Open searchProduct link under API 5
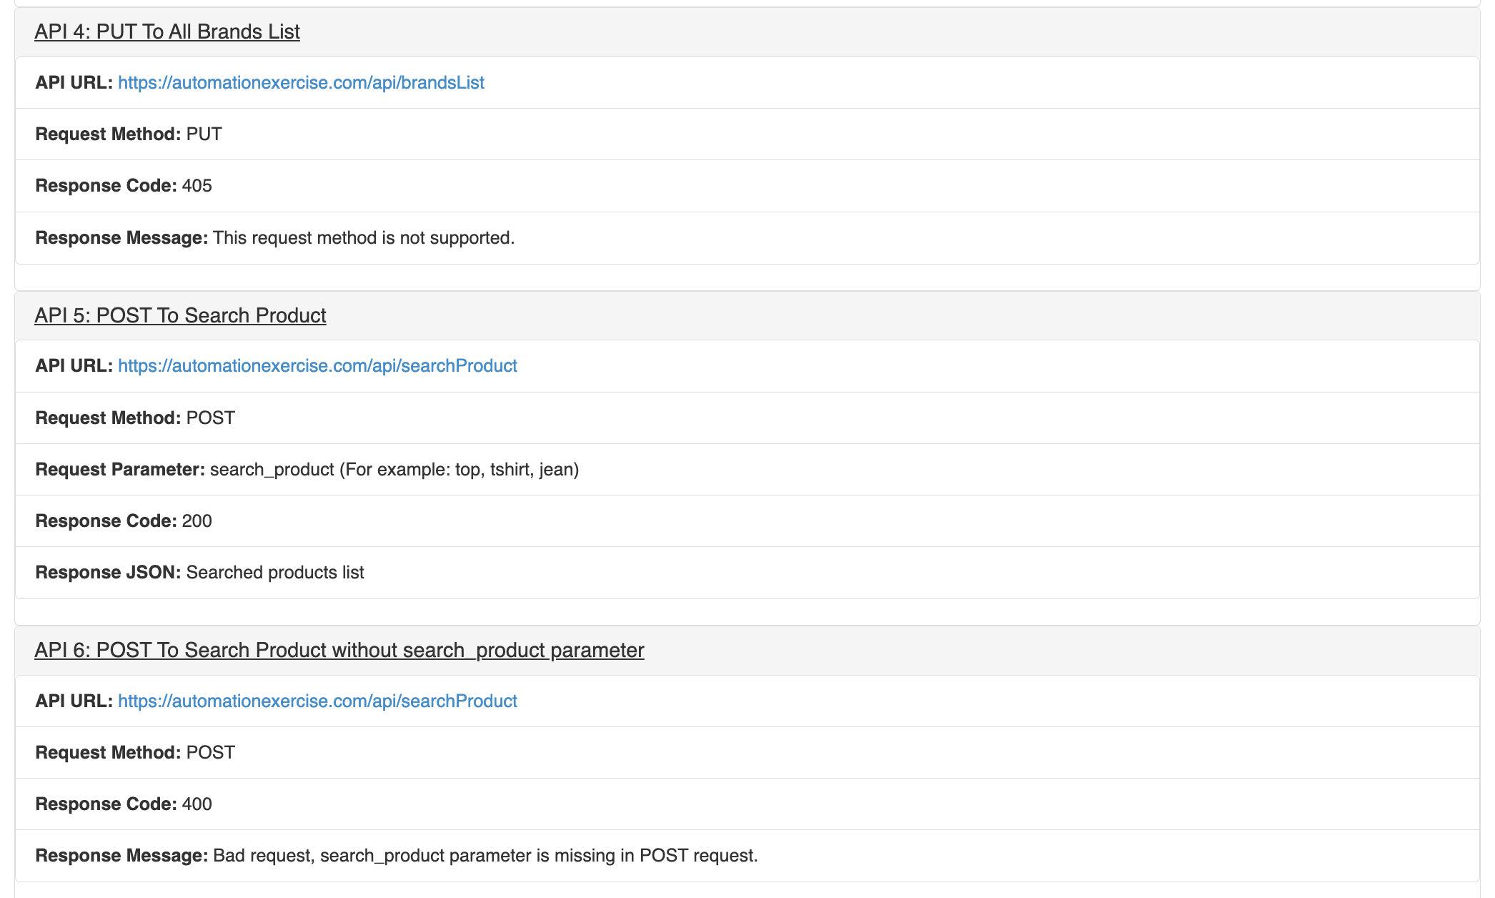 317,366
